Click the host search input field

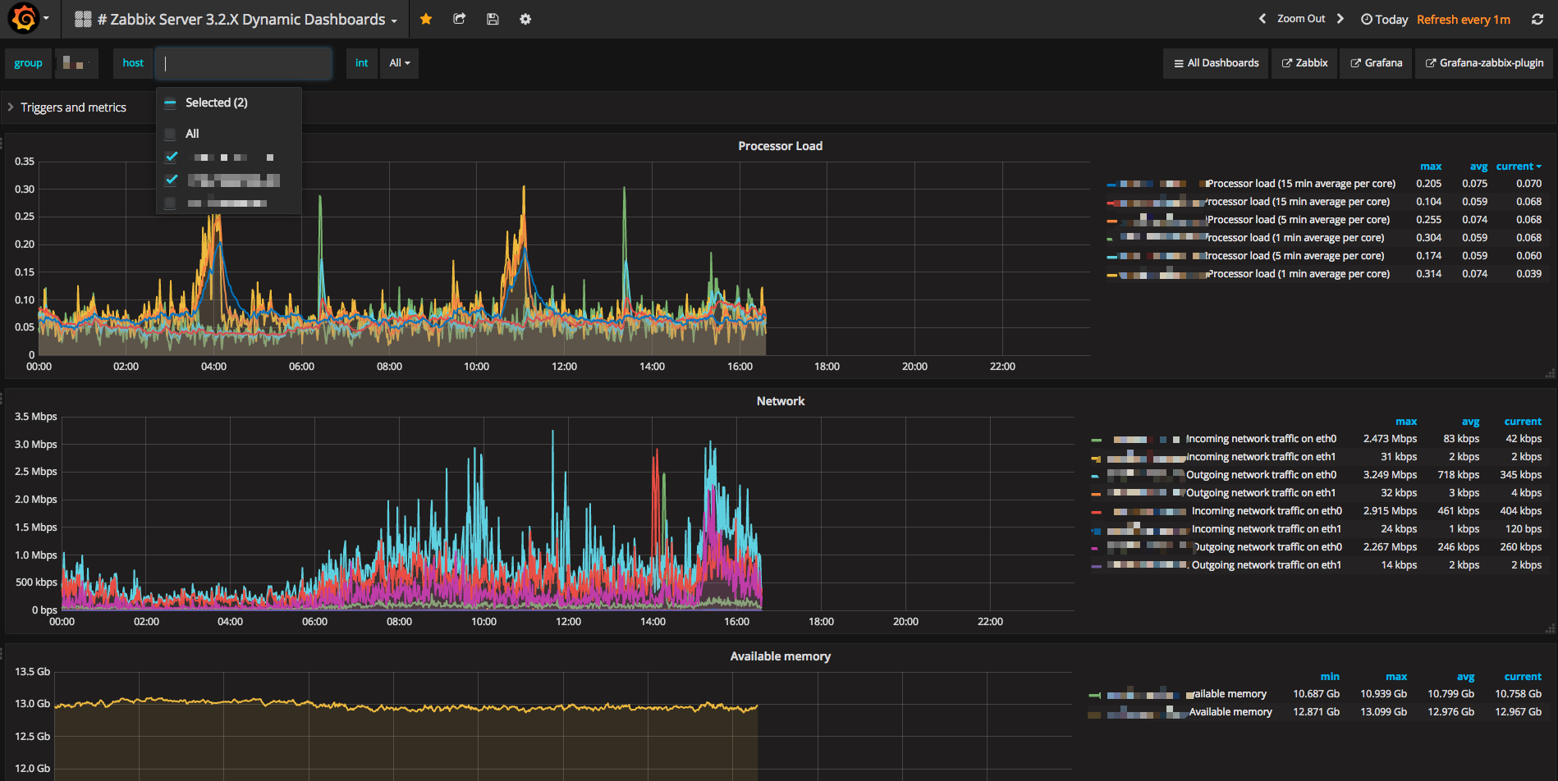pos(245,63)
